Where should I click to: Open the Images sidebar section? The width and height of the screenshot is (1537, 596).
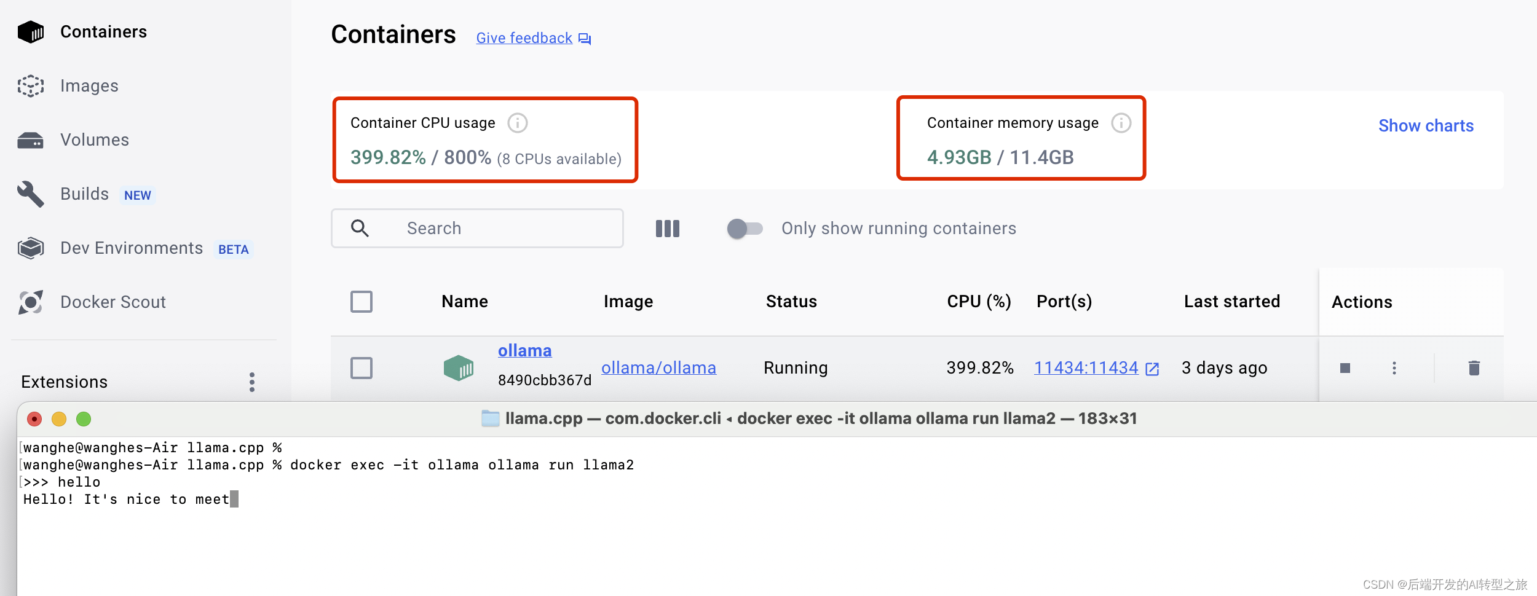coord(89,86)
